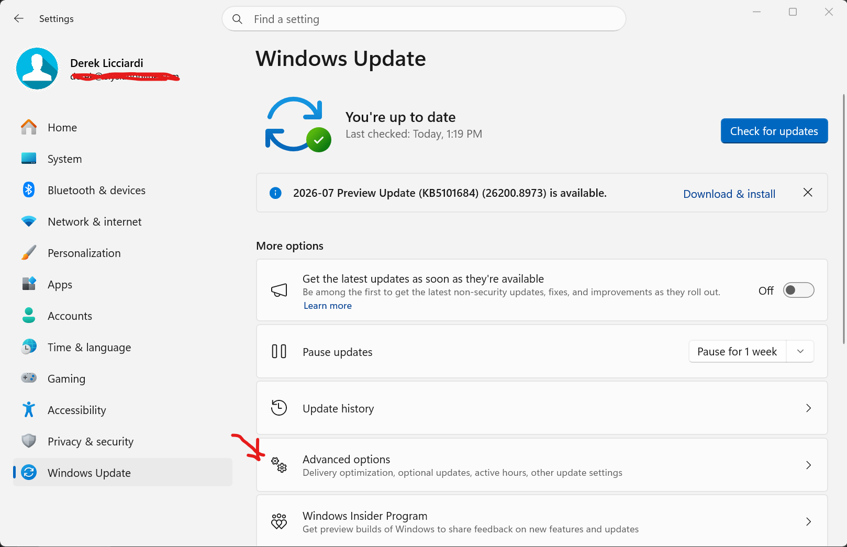Select the Privacy & security shield icon

(29, 441)
